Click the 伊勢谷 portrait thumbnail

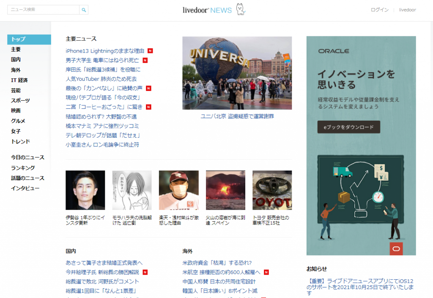point(85,190)
